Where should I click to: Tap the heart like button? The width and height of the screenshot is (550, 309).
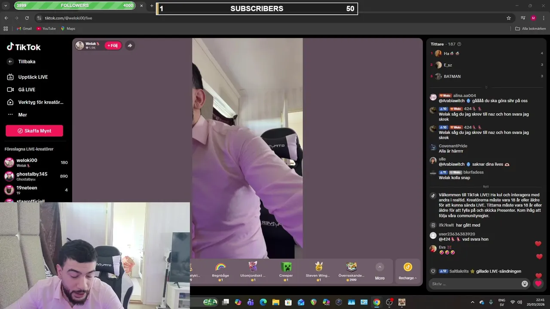point(538,284)
